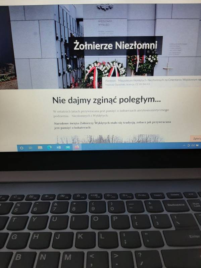
Task: Open the Mail app in taskbar
Action: pyautogui.click(x=68, y=147)
